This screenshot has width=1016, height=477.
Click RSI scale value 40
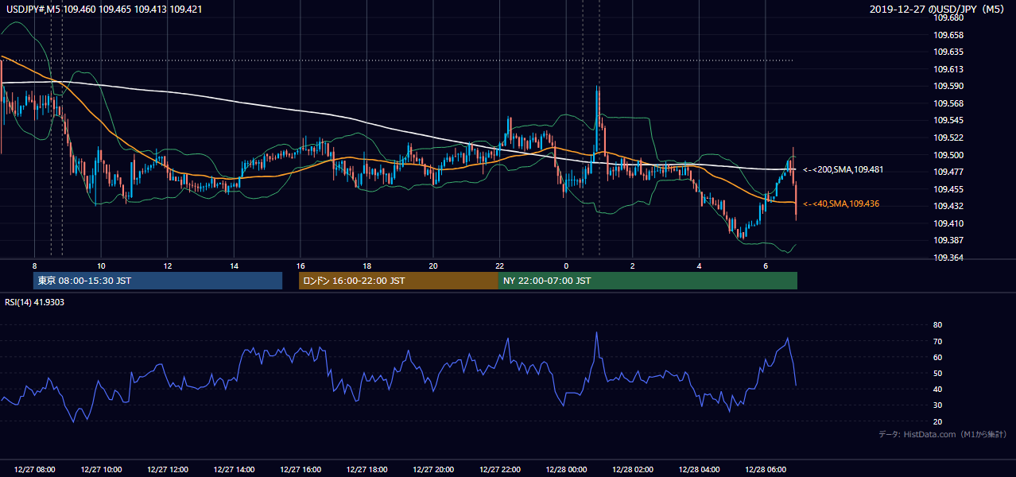coord(937,389)
